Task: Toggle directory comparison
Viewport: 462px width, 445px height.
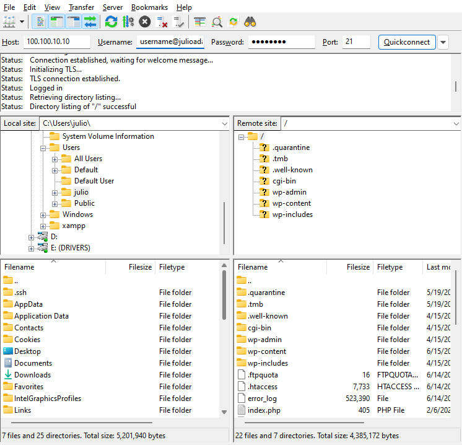Action: pyautogui.click(x=217, y=22)
